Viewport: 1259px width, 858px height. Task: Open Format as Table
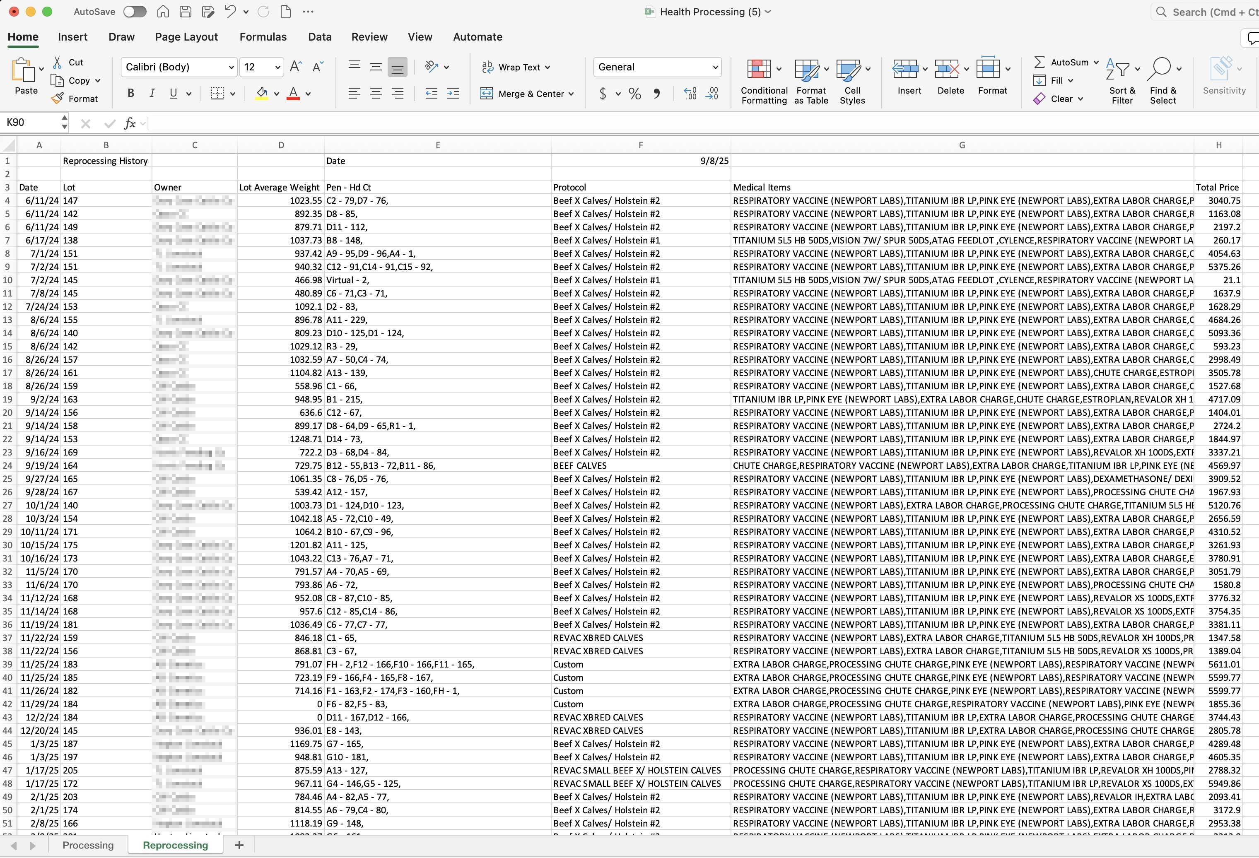click(811, 81)
